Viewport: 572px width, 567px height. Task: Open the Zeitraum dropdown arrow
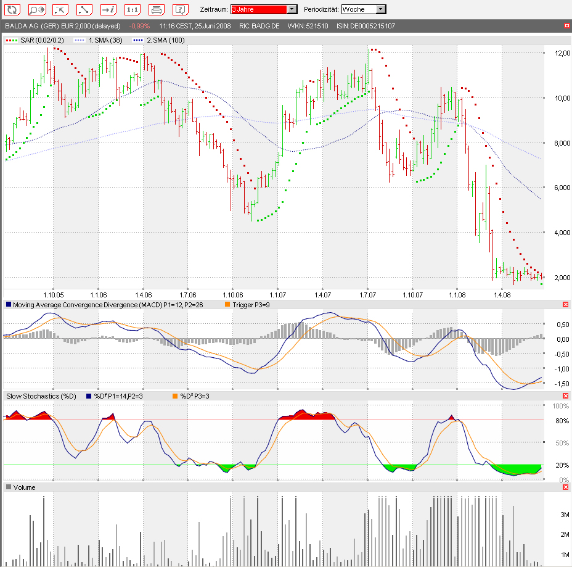click(x=292, y=9)
